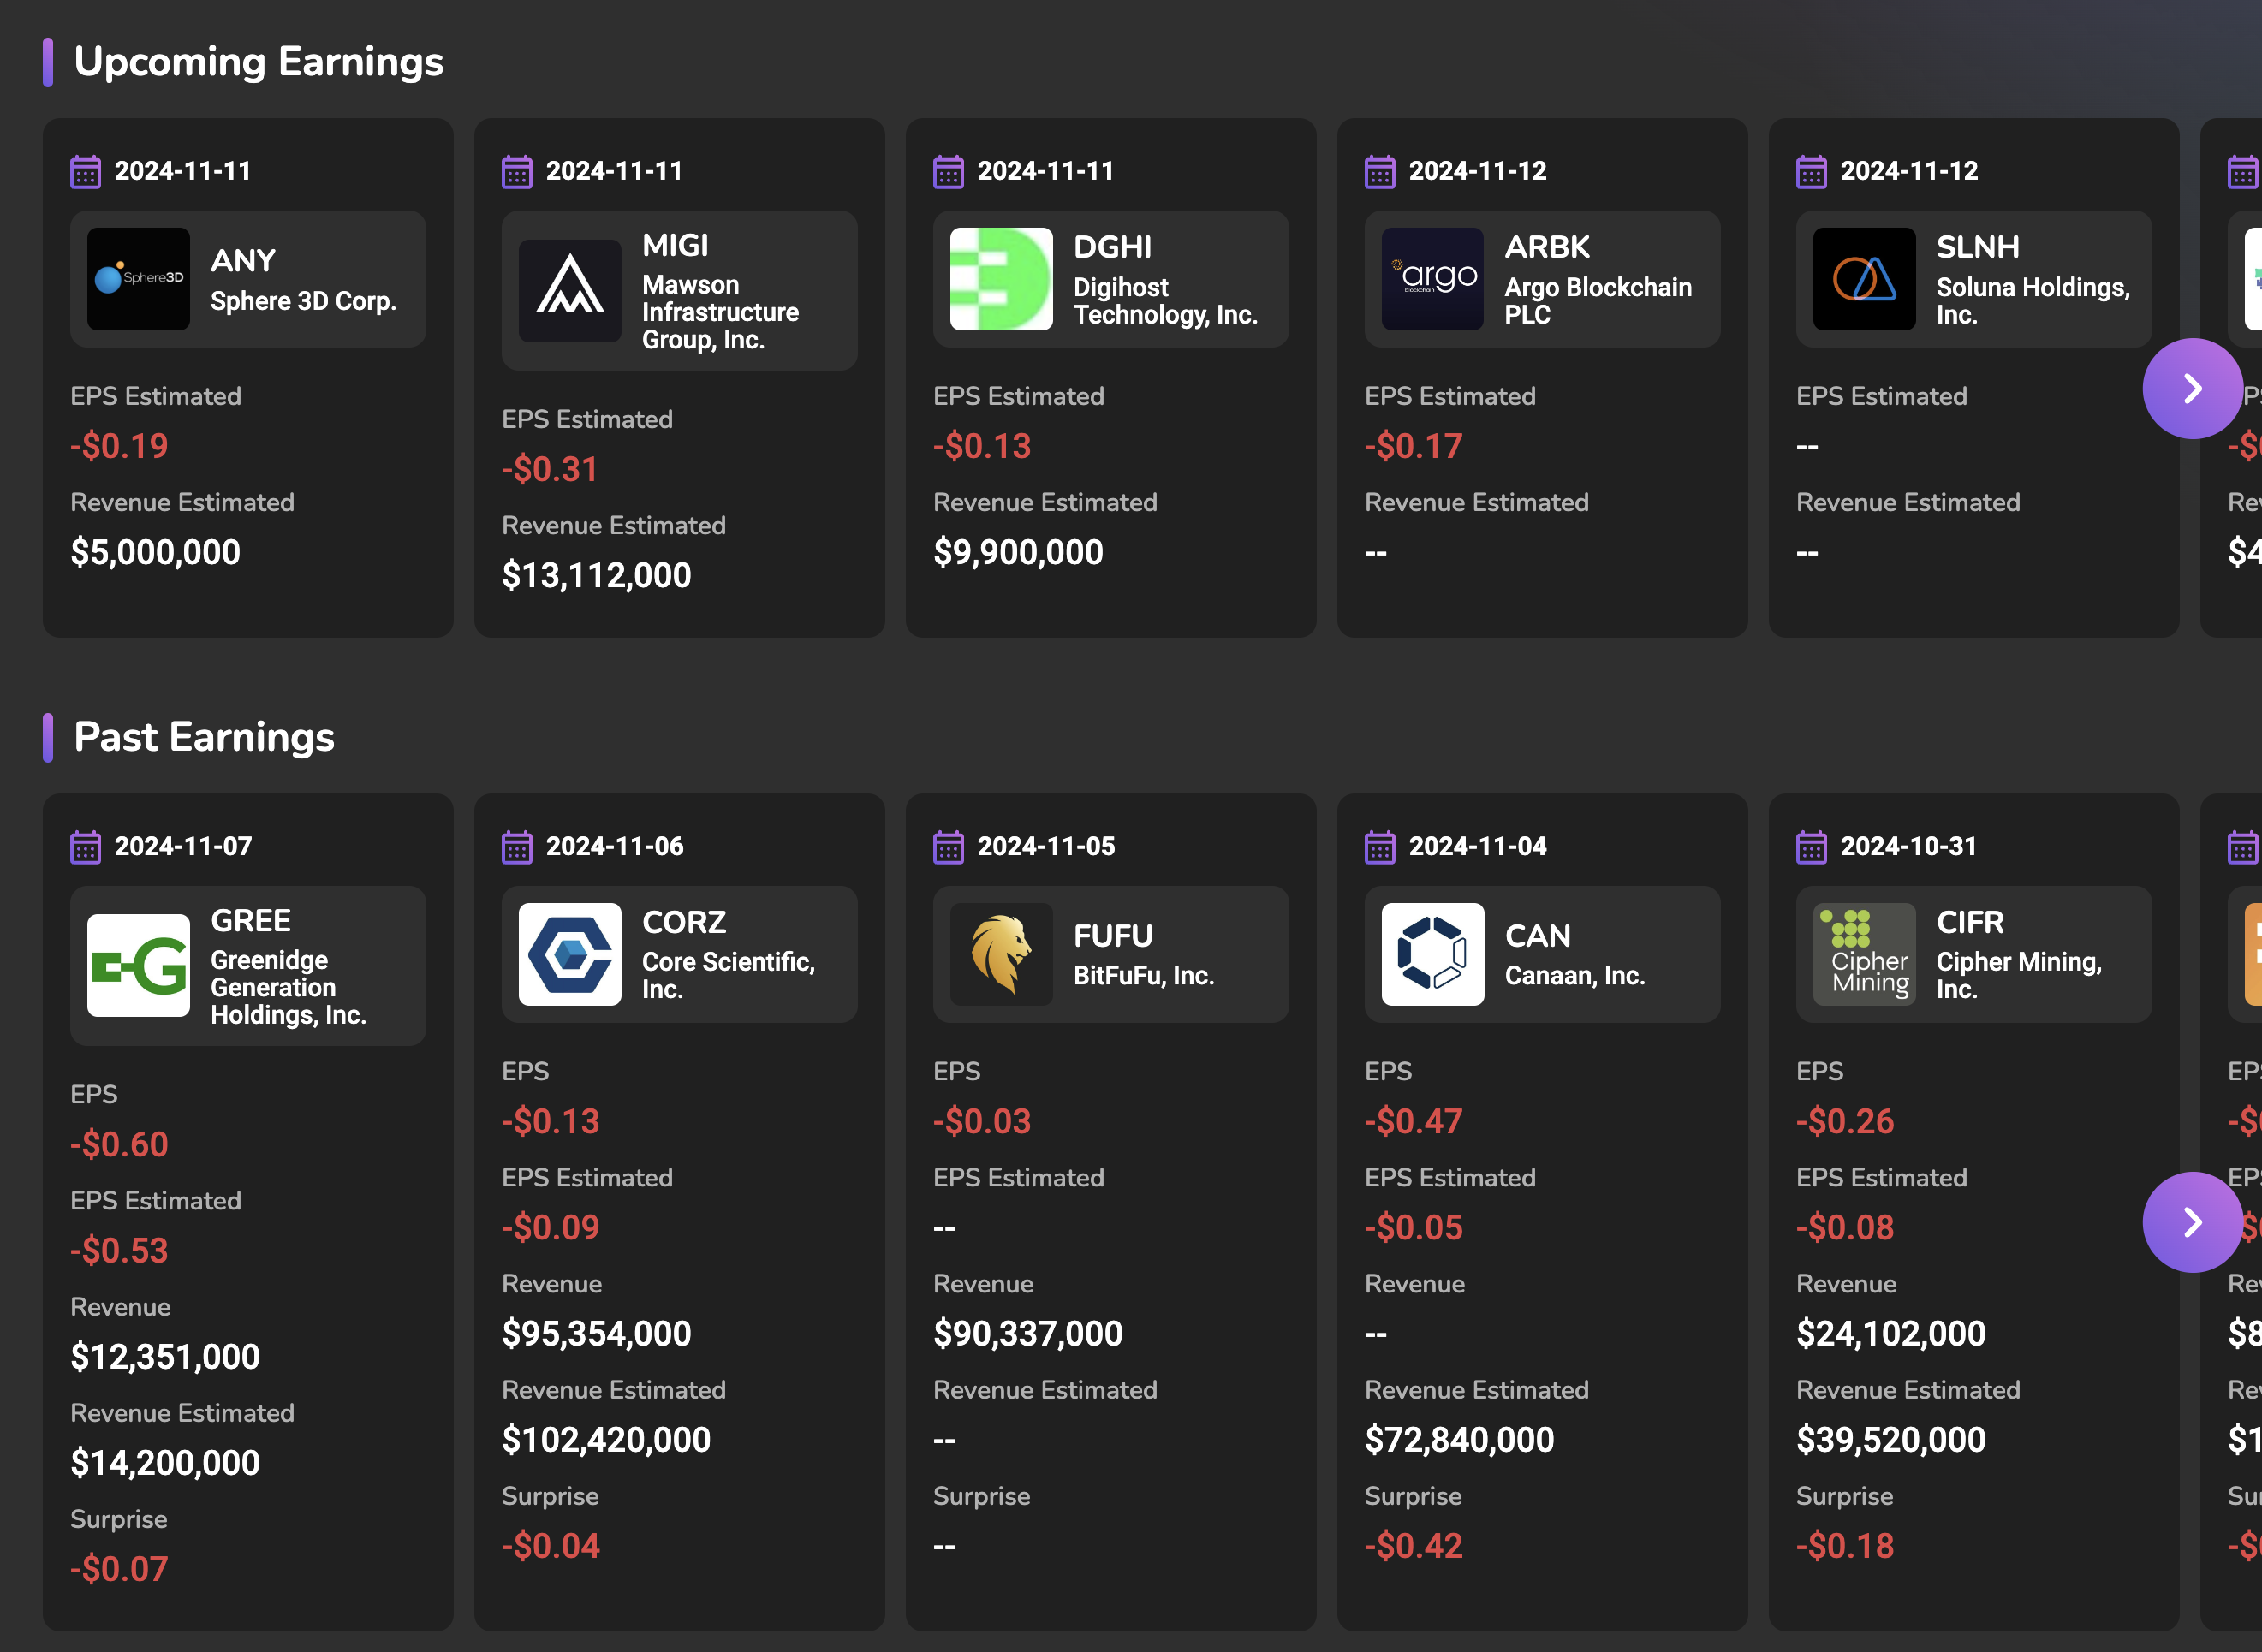Click the Mawson Infrastructure Group logo
The height and width of the screenshot is (1652, 2262).
[569, 291]
